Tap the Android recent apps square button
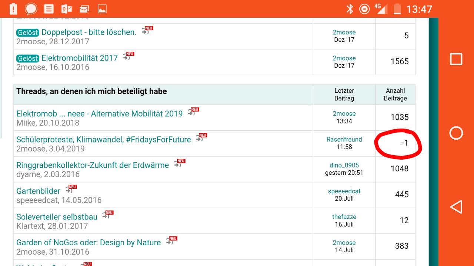The height and width of the screenshot is (266, 474). pos(456,59)
